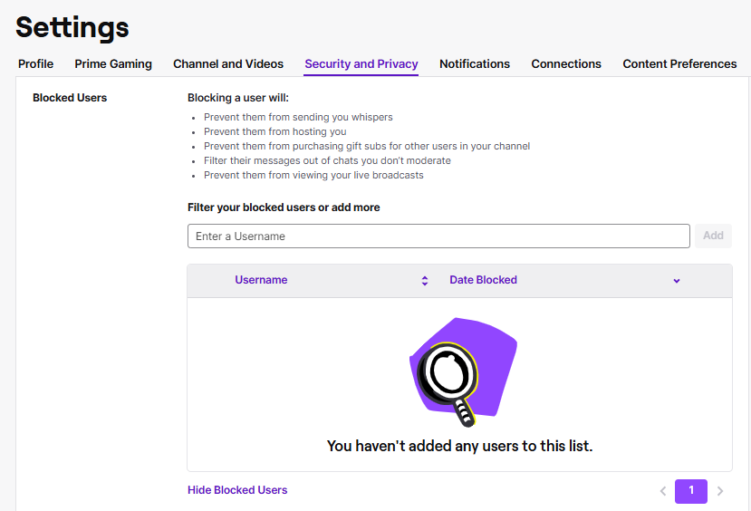Viewport: 751px width, 511px height.
Task: Click the Username sort arrows icon
Action: [424, 281]
